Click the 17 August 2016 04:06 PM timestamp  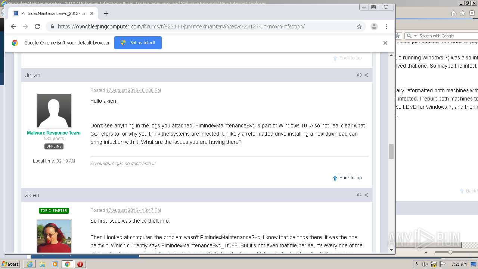pos(133,90)
